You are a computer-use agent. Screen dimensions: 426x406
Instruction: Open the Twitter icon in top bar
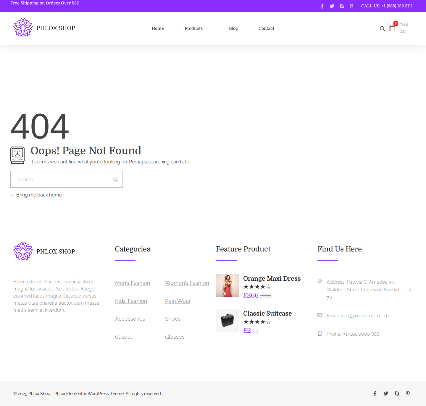click(332, 6)
